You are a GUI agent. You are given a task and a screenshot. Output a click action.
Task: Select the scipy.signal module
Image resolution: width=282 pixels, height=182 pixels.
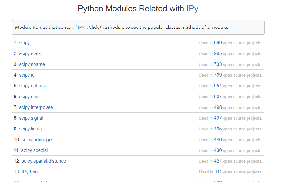tap(31, 118)
